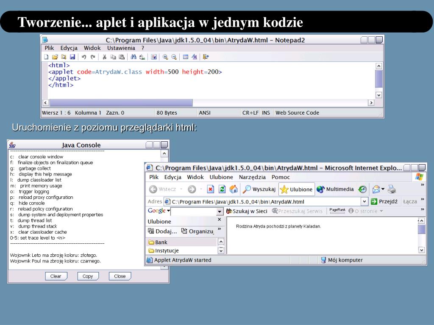Click the New document icon in Notepad2

[x=46, y=57]
